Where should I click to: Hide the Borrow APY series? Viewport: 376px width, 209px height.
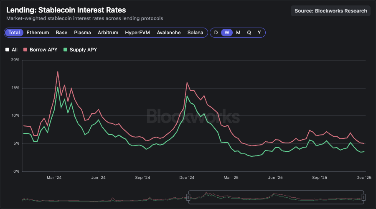pyautogui.click(x=43, y=50)
